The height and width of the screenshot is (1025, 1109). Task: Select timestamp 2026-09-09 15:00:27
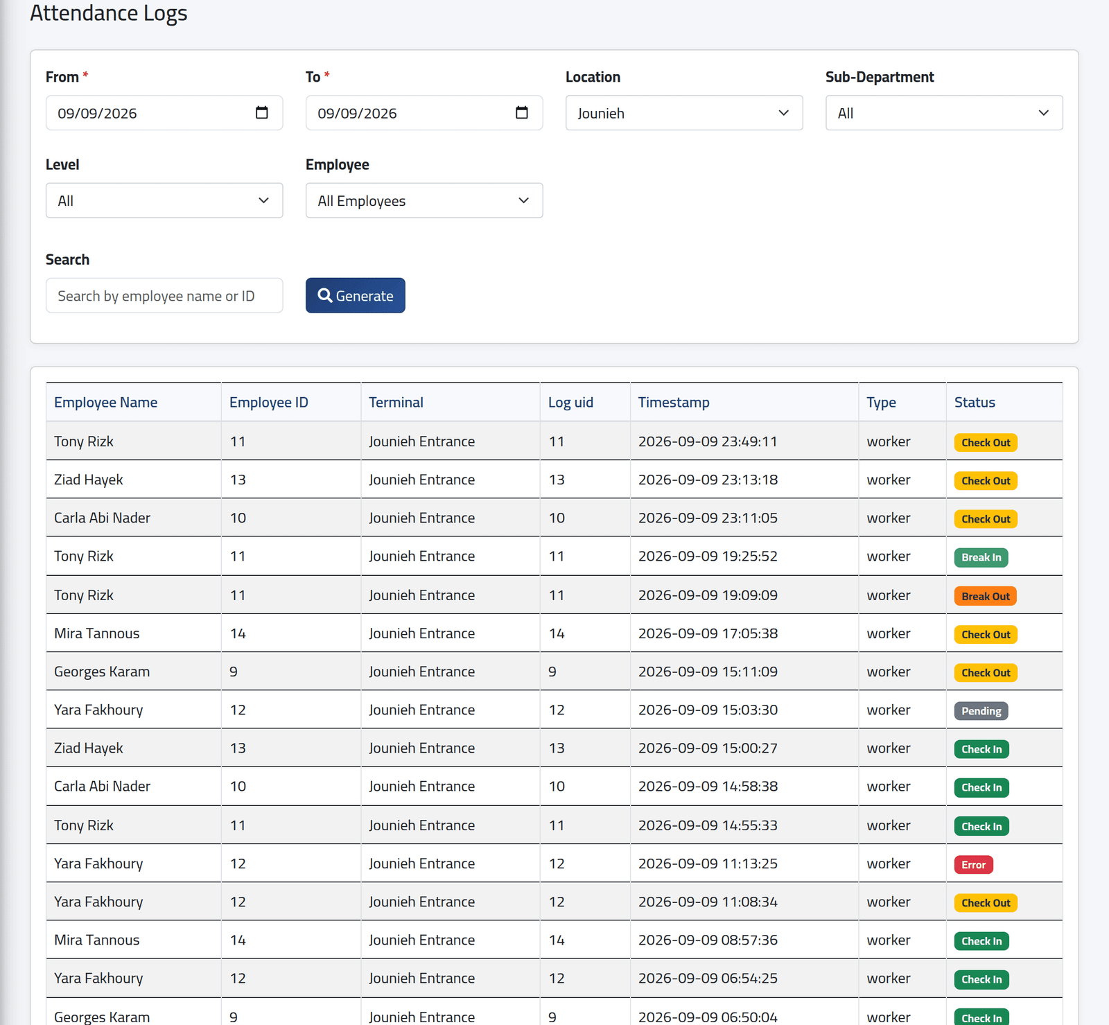coord(708,748)
